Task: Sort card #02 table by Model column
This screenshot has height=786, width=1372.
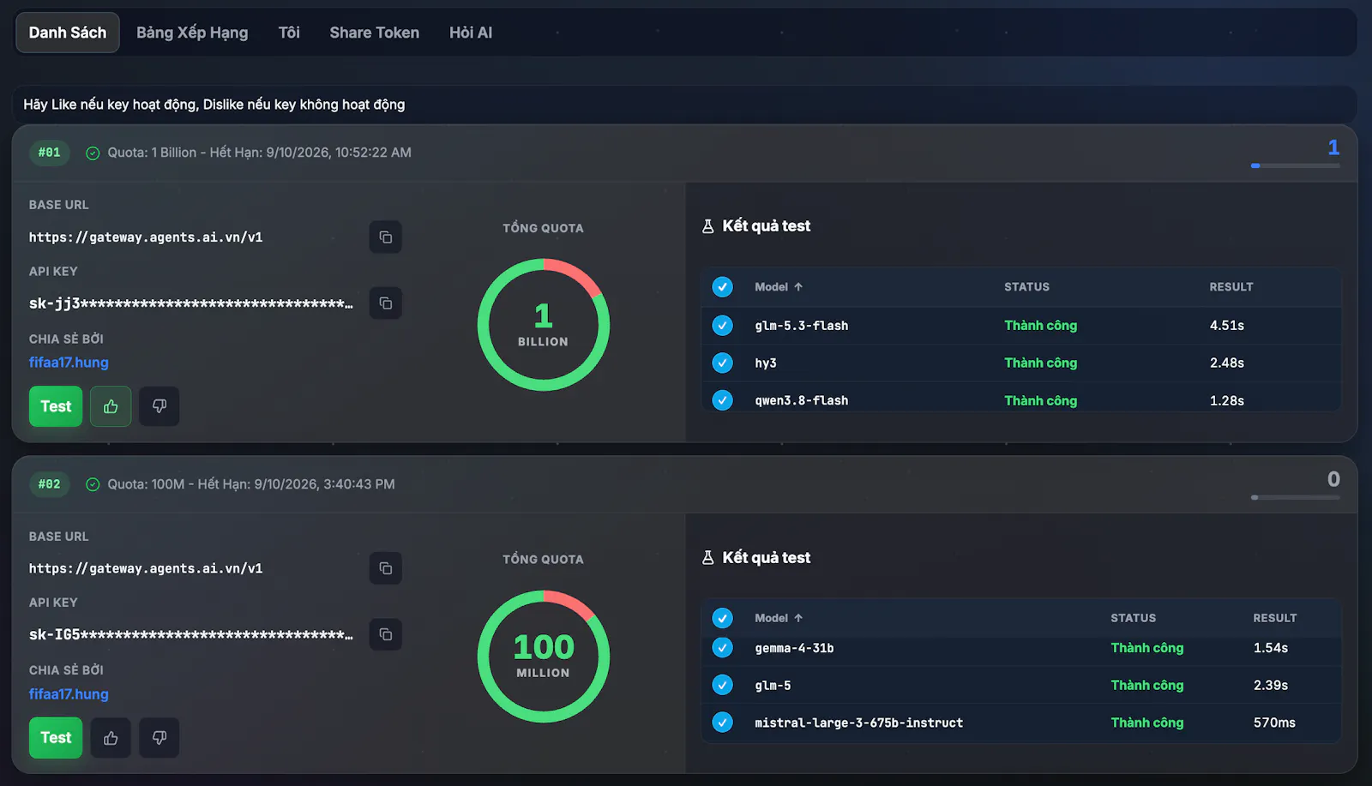Action: [x=779, y=618]
